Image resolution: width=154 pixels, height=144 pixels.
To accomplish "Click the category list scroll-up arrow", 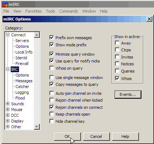I will point(37,35).
